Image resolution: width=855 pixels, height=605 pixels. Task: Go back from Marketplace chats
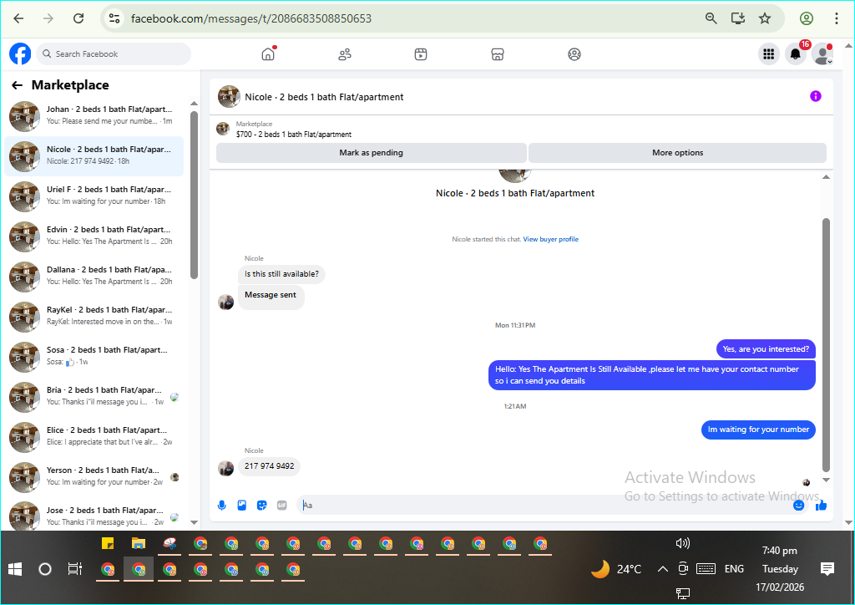18,85
